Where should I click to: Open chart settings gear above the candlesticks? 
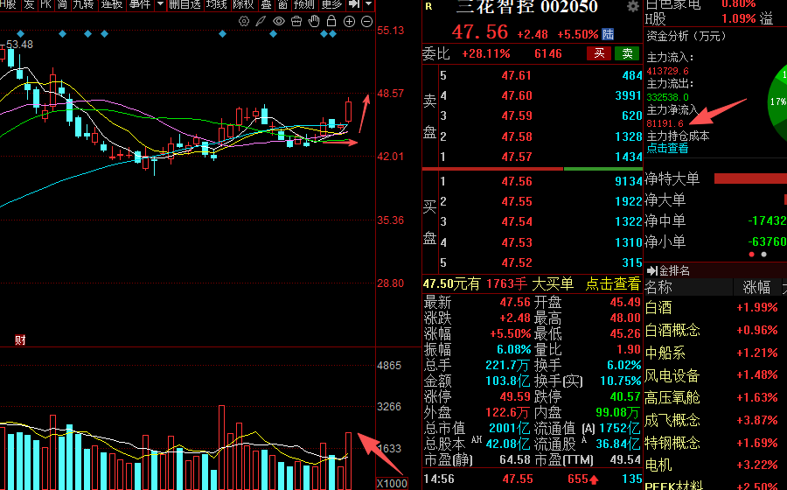(244, 21)
